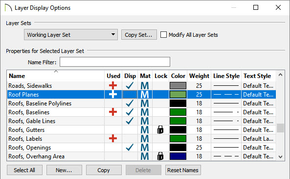Select the Roofs, Baseline Polylines layer name
This screenshot has height=179, width=290.
point(40,103)
